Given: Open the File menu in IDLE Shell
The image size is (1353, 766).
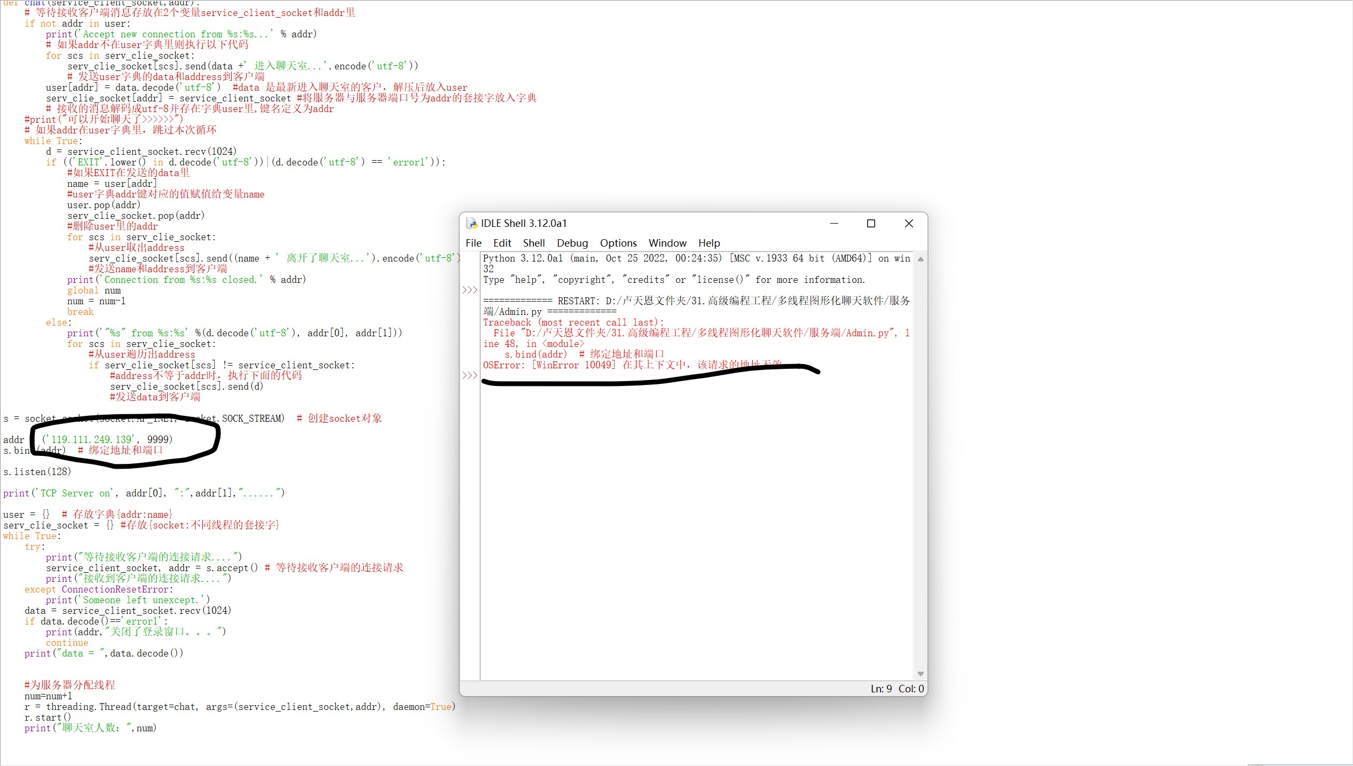Looking at the screenshot, I should tap(473, 243).
